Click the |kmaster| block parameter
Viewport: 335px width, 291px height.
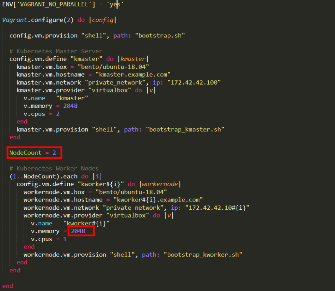[133, 59]
